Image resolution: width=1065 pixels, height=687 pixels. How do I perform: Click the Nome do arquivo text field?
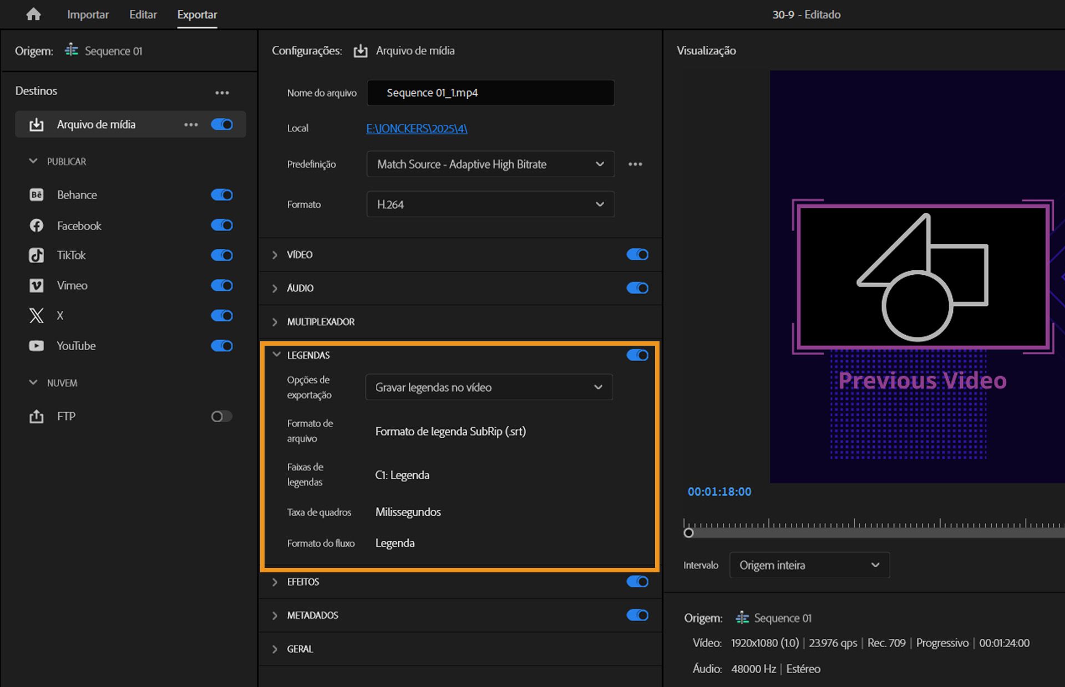(490, 93)
